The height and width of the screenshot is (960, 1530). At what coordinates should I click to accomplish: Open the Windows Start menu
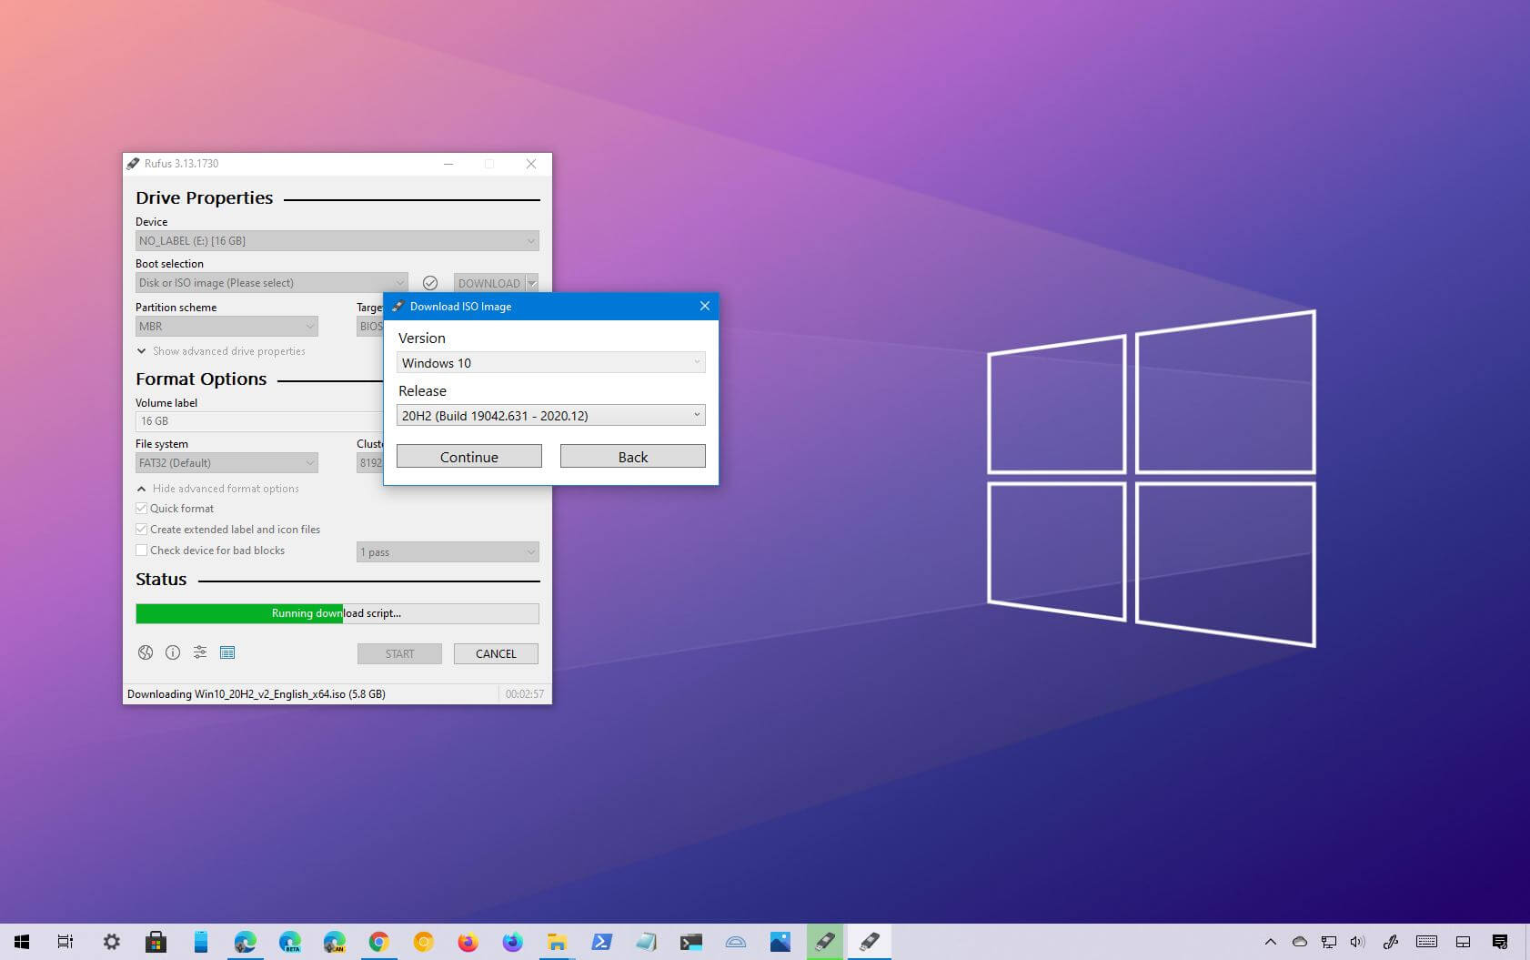coord(21,941)
